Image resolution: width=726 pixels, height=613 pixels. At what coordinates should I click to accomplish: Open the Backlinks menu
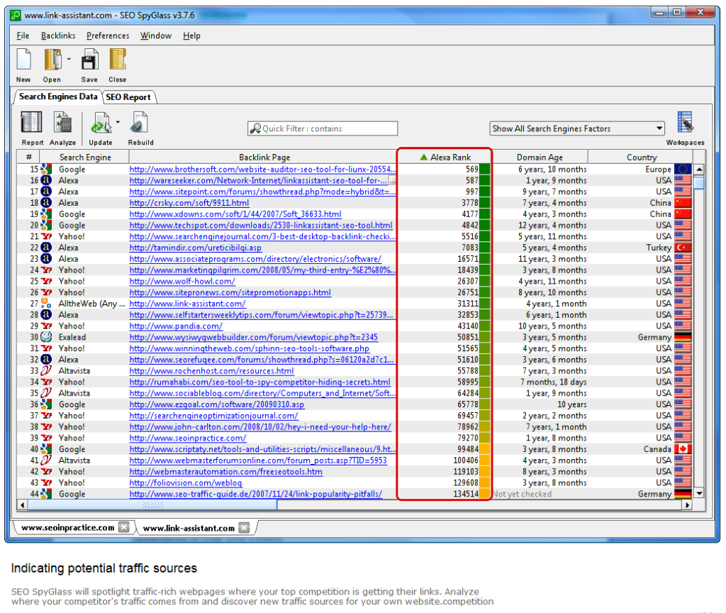[58, 35]
